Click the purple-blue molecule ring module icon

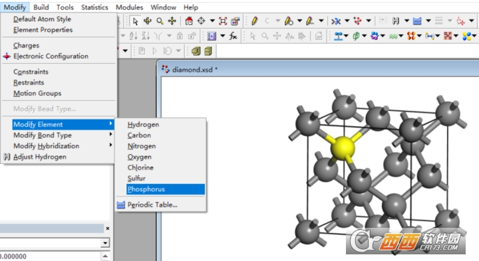[375, 37]
